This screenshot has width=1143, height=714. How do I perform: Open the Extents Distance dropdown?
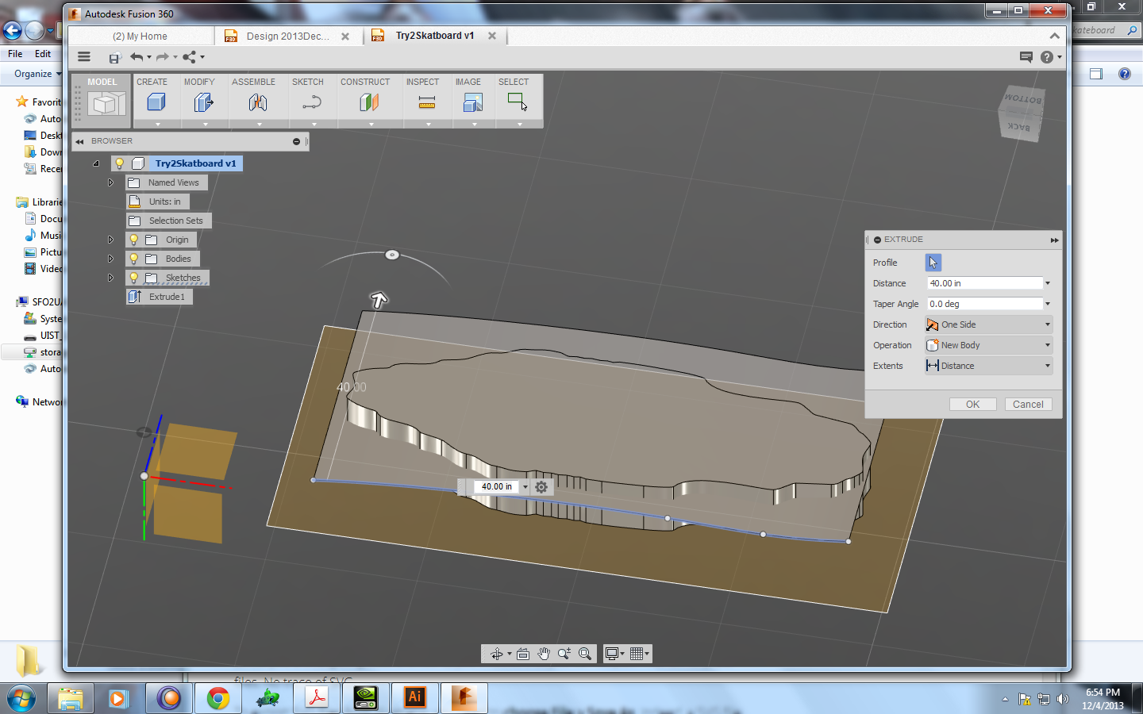click(x=988, y=366)
